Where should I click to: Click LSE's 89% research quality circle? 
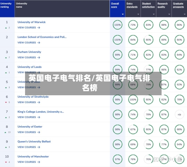point(164,40)
